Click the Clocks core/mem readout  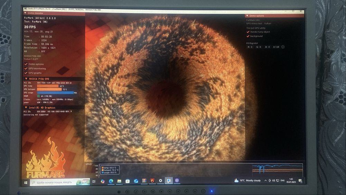[x=55, y=99]
